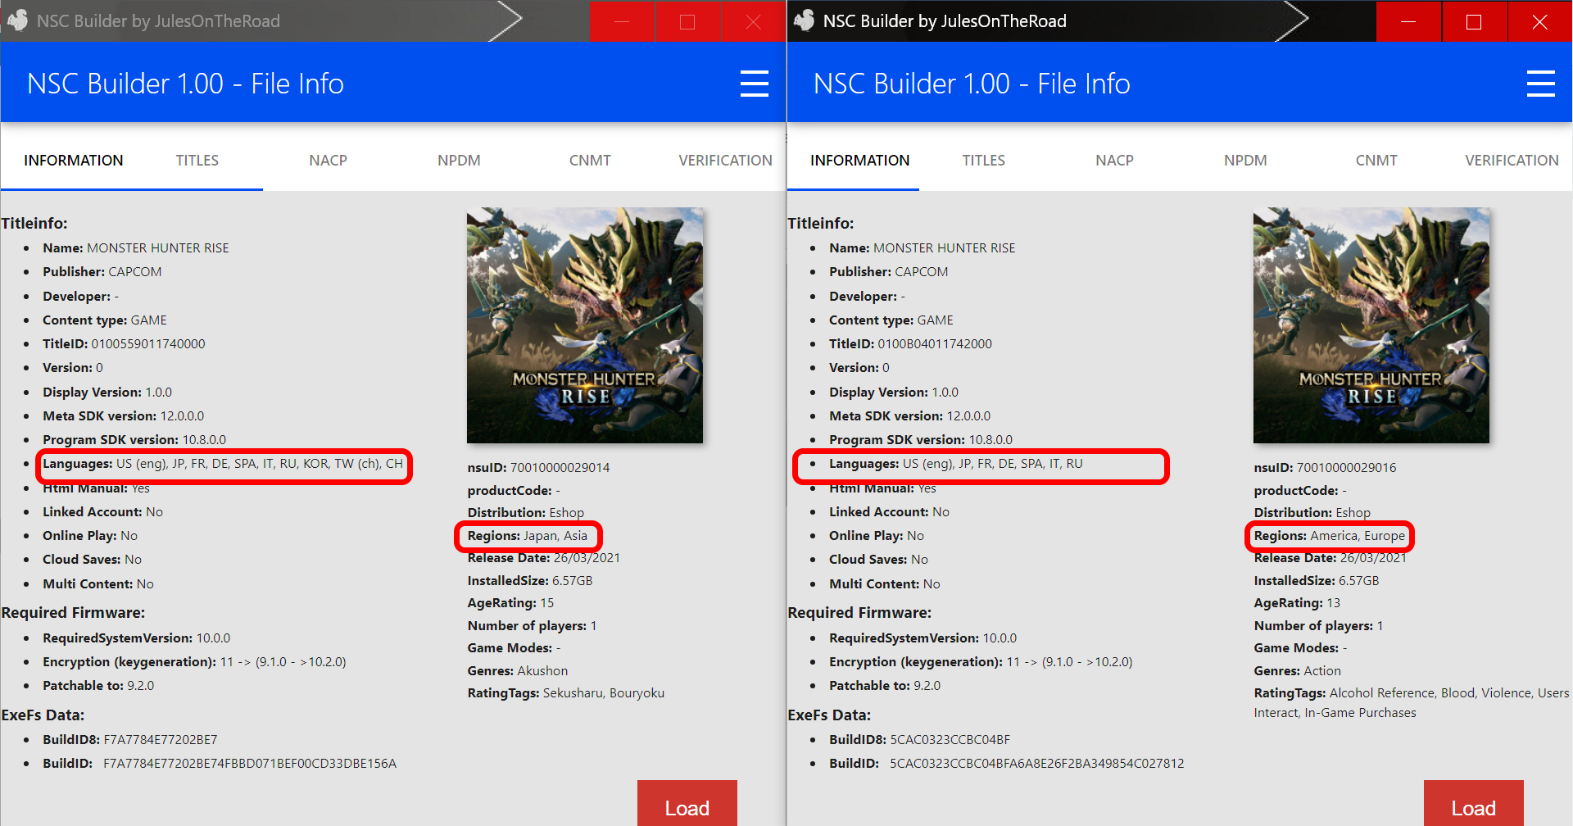Open NPDM tab in left window
Viewport: 1573px width, 826px height.
[x=459, y=161]
